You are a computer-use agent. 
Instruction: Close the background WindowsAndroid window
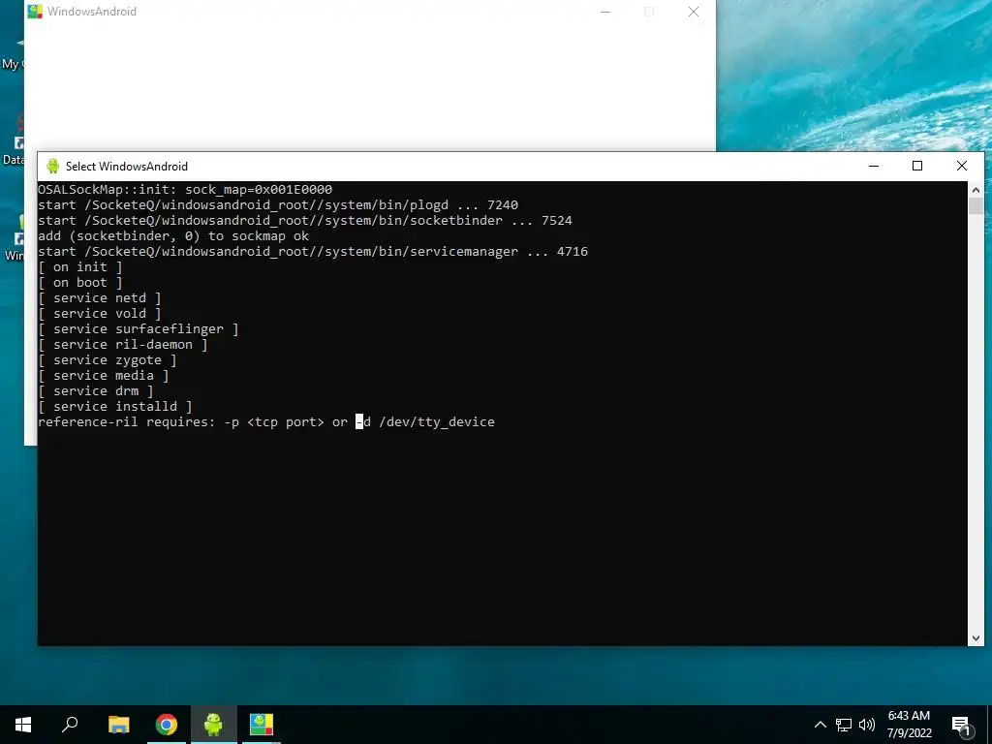pos(694,12)
